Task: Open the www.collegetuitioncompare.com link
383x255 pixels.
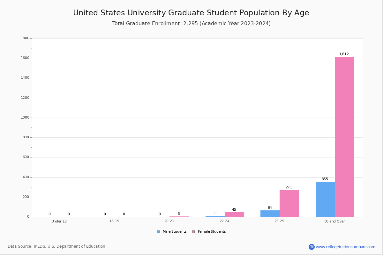Action: pos(345,247)
